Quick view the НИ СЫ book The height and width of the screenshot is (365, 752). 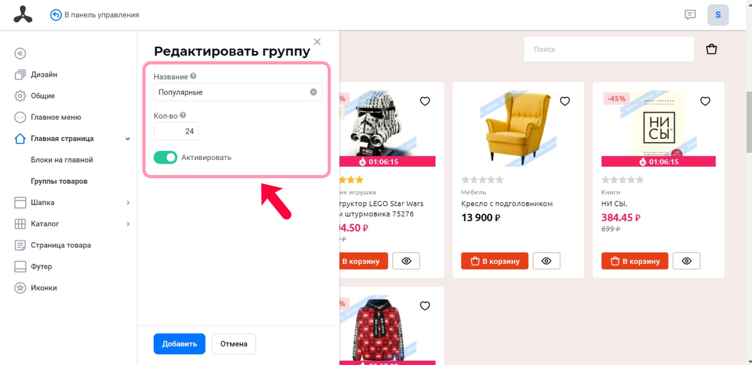[x=686, y=261]
